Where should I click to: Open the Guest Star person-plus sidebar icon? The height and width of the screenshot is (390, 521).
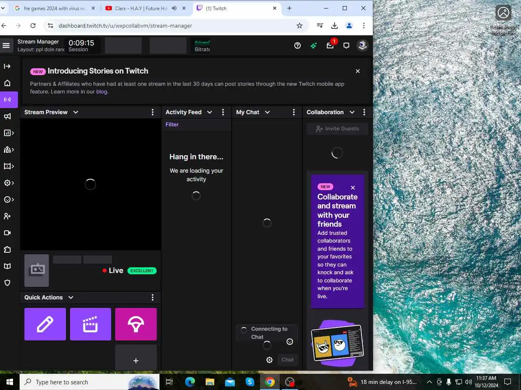(7, 216)
